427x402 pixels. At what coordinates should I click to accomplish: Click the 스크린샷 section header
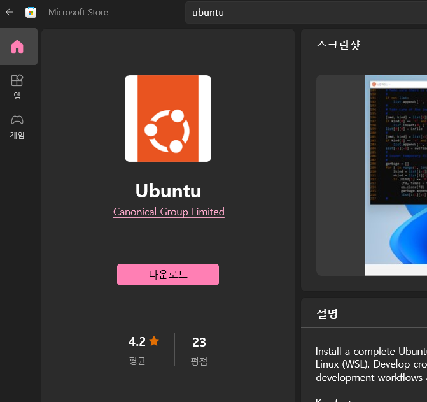point(339,45)
